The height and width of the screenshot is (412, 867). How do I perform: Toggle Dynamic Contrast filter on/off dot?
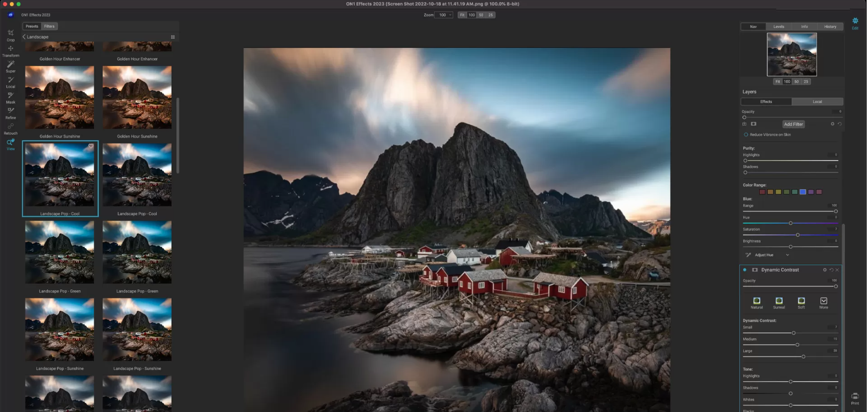point(745,270)
